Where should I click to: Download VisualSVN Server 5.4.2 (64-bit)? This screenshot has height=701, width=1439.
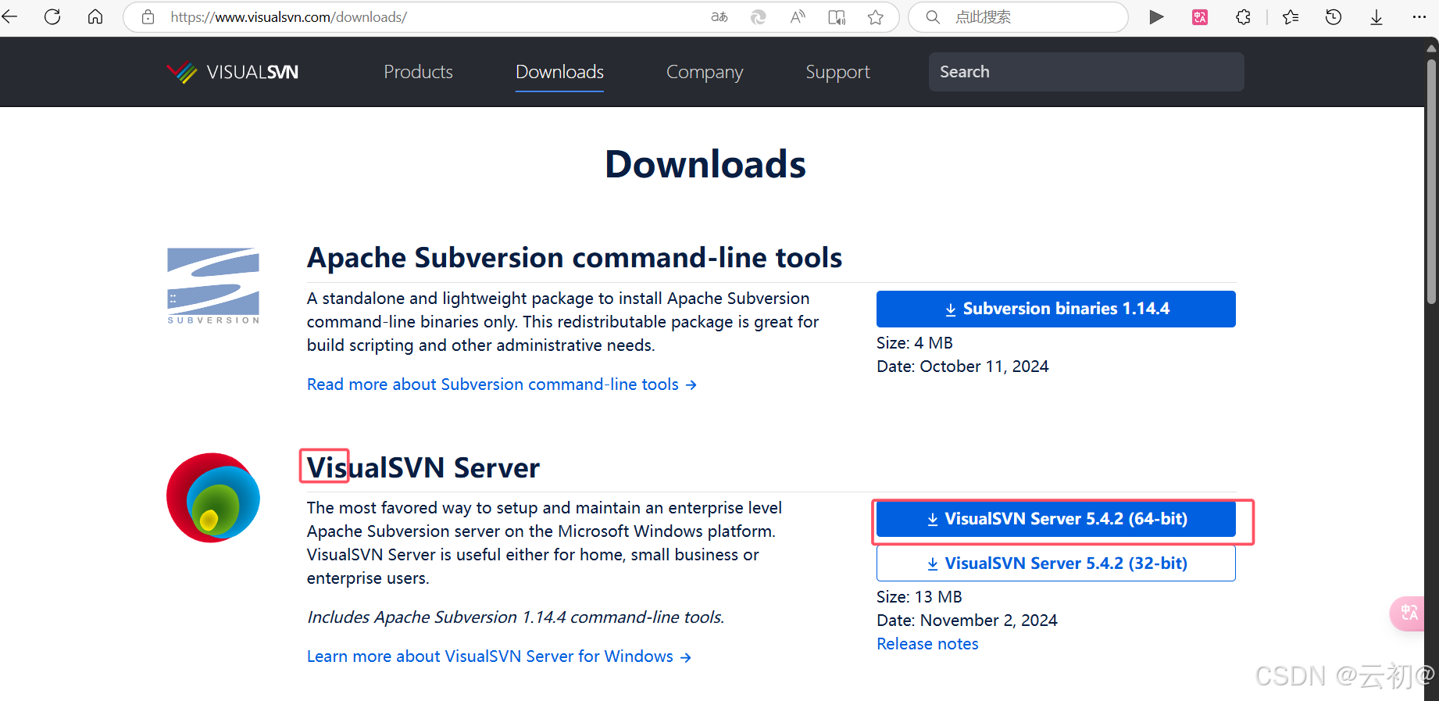coord(1055,519)
